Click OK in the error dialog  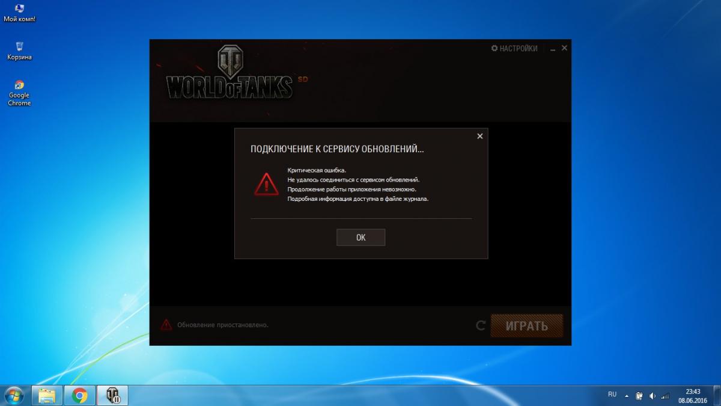pos(360,237)
